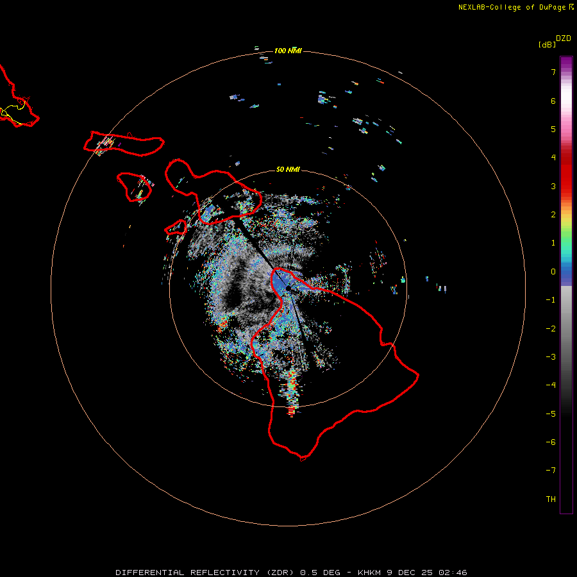577x577 pixels.
Task: Click the 2 tick label on the color scale
Action: pyautogui.click(x=553, y=215)
